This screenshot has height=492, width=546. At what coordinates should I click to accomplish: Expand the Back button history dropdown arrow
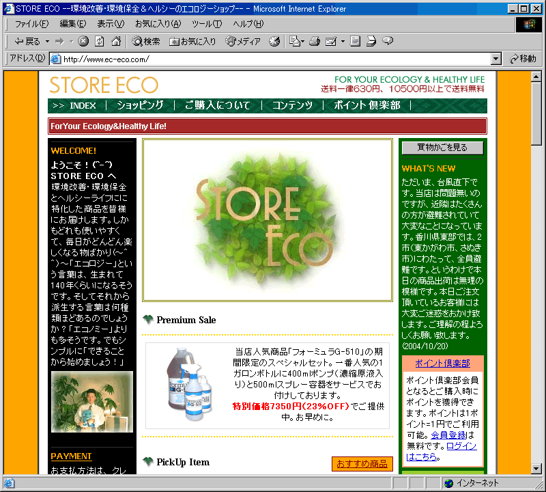47,42
